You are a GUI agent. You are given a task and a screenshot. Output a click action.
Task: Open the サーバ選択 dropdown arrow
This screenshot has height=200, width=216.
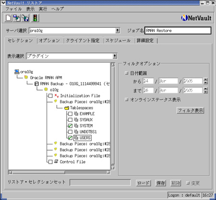click(118, 30)
